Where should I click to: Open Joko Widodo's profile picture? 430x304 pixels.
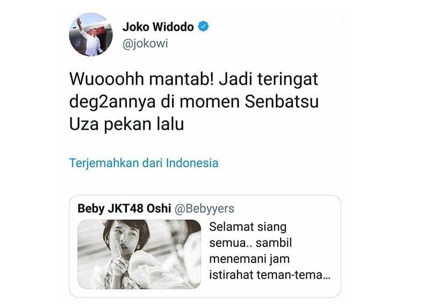[91, 34]
